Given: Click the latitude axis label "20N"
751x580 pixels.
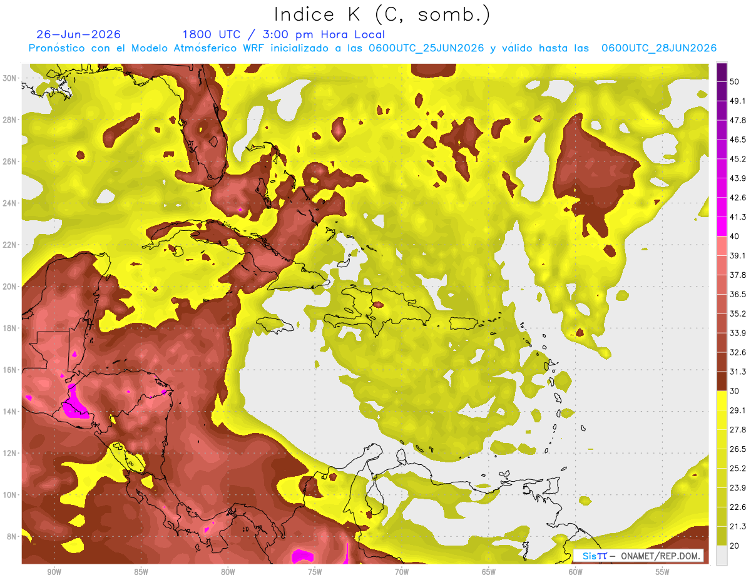Looking at the screenshot, I should 10,287.
